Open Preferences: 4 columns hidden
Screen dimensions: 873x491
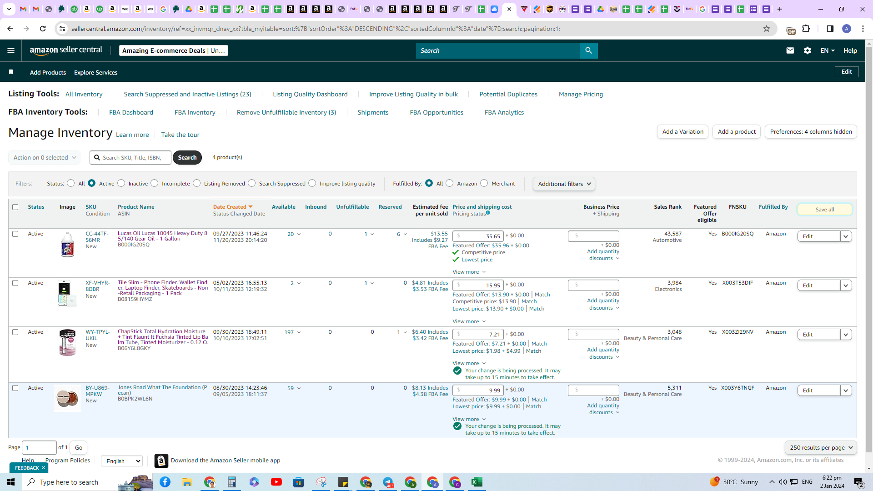click(x=811, y=132)
